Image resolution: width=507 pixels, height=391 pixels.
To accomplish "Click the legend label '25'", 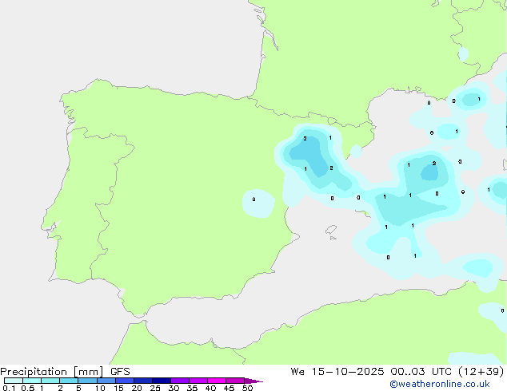I will 155,388.
